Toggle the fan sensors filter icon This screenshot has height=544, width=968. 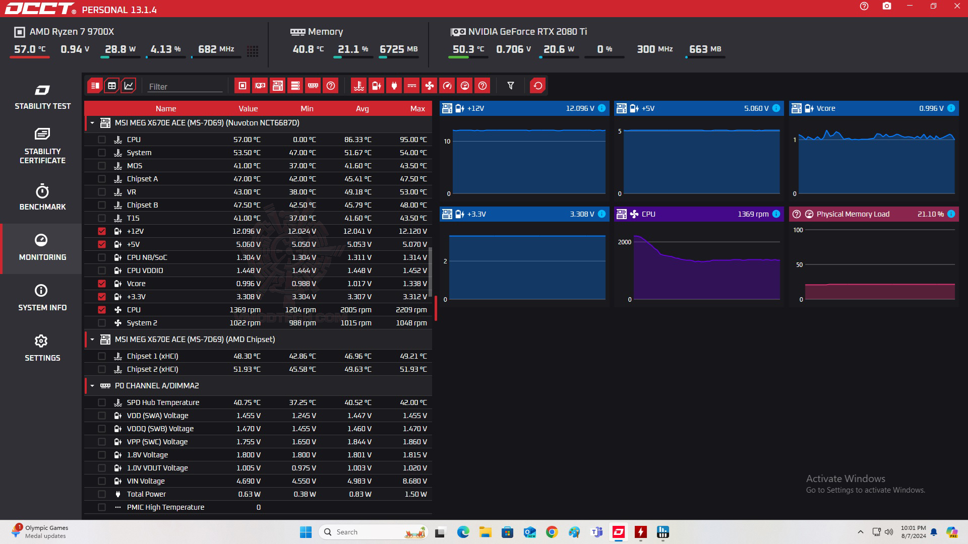point(429,86)
